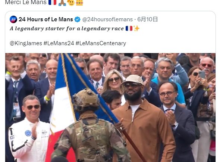Follow the #LeMansCentenary hashtag
This screenshot has width=220, height=162.
[101, 43]
